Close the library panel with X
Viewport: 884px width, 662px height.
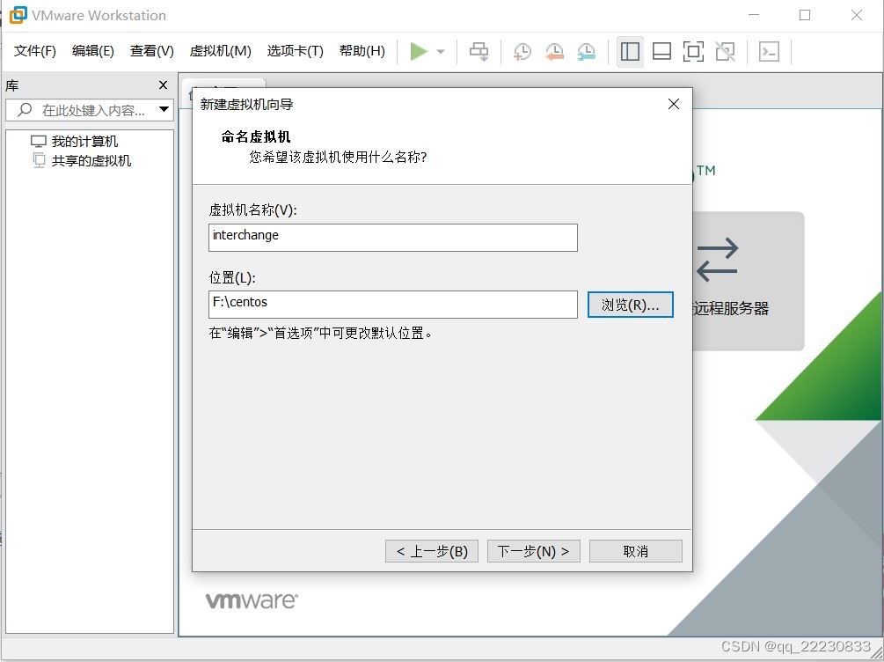point(163,85)
